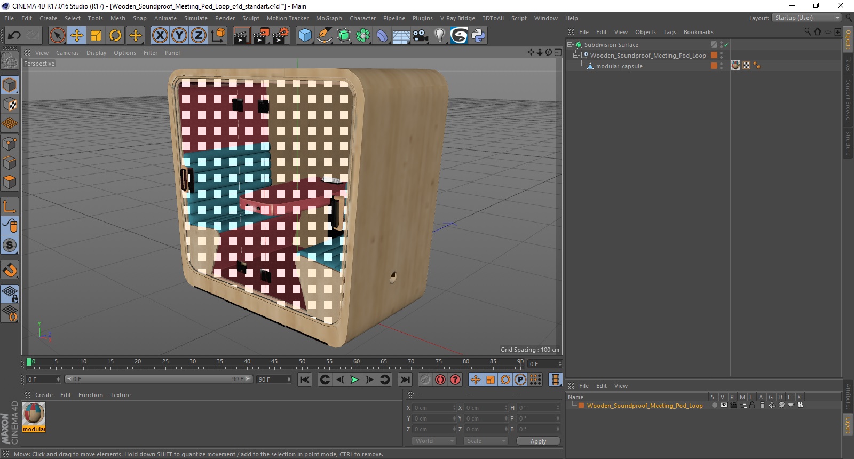Toggle layer visibility V icon
This screenshot has height=459, width=854.
click(724, 405)
